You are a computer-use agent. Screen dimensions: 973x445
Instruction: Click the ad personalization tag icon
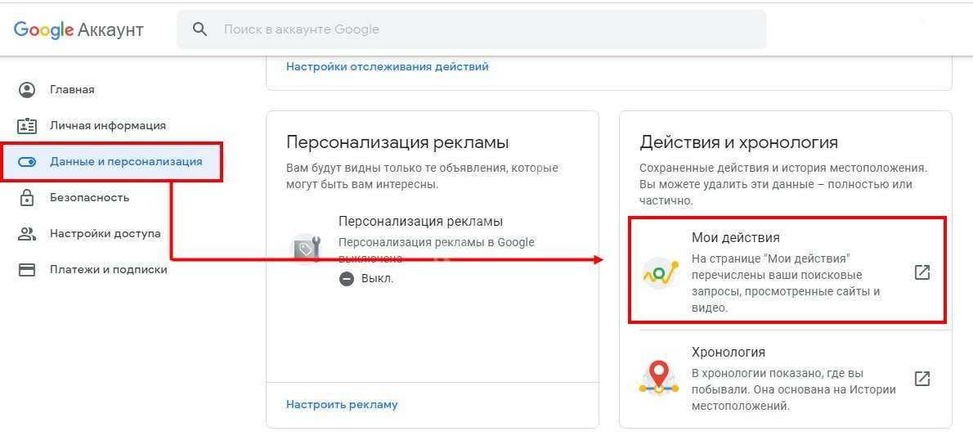tap(307, 249)
